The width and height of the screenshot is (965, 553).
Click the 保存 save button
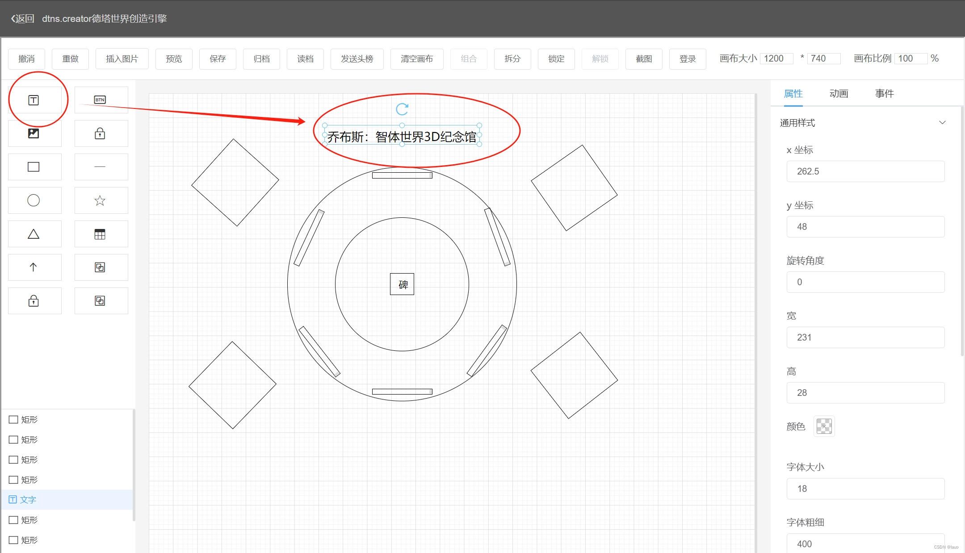(218, 59)
